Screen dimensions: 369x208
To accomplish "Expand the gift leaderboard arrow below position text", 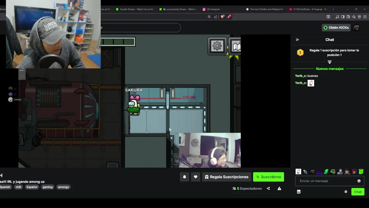I will pos(330,62).
